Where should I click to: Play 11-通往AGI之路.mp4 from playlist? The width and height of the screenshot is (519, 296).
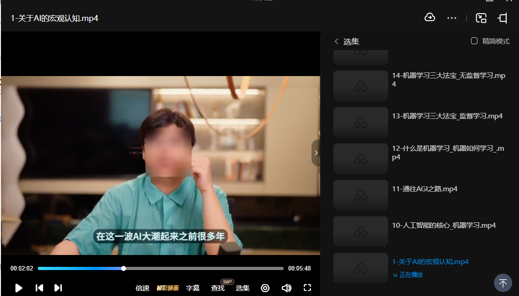click(x=425, y=189)
